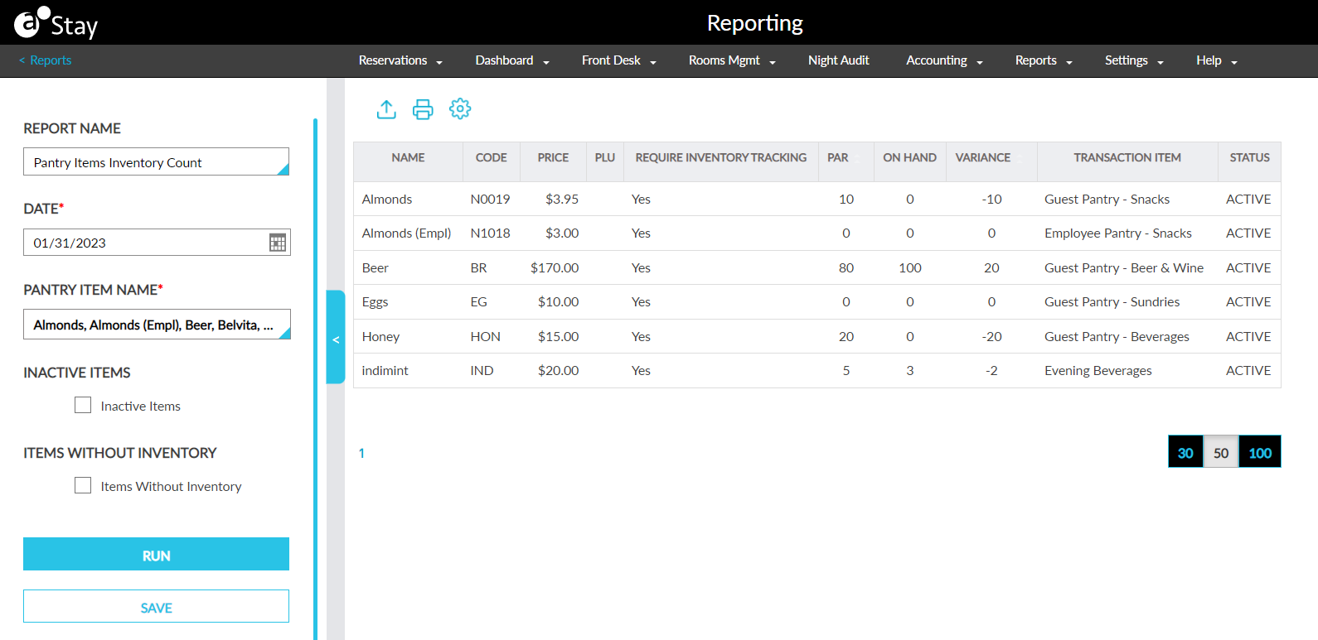Go back via the Reports link

point(45,60)
